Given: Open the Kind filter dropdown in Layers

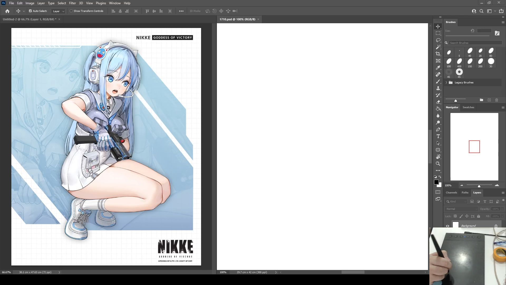Looking at the screenshot, I should [x=456, y=201].
